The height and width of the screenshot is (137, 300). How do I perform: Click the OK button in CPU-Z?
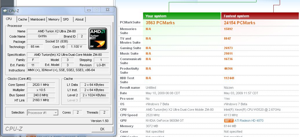pyautogui.click(x=102, y=129)
